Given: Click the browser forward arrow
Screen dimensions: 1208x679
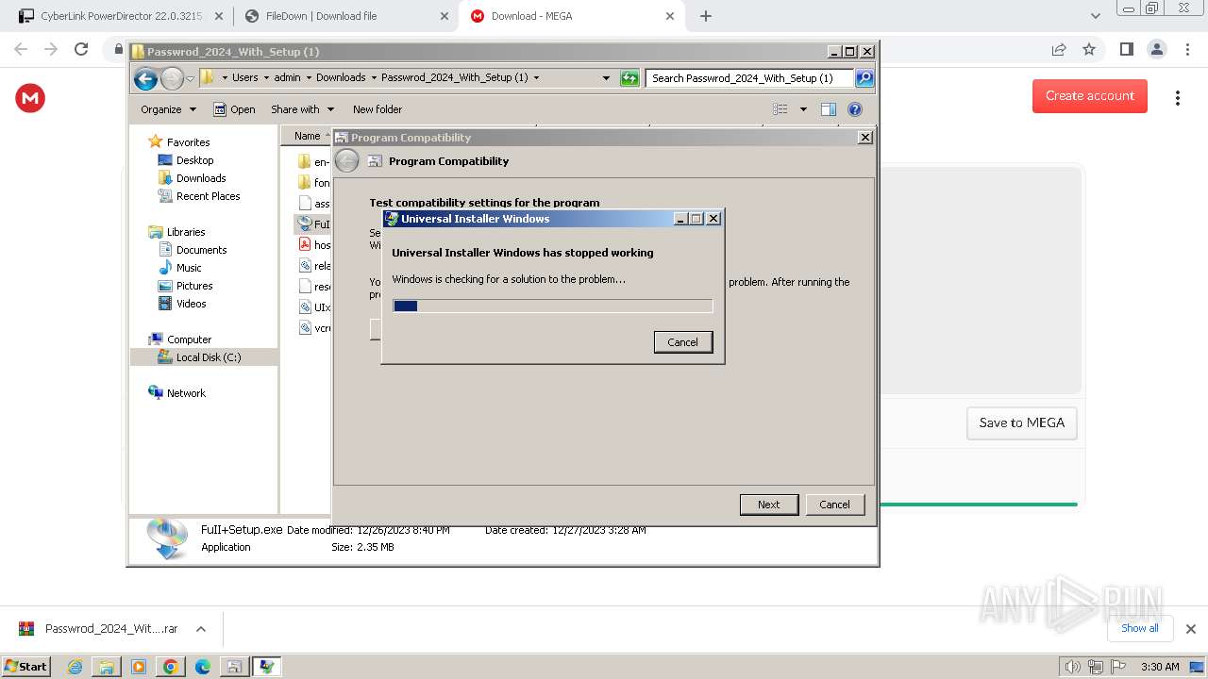Looking at the screenshot, I should click(51, 49).
